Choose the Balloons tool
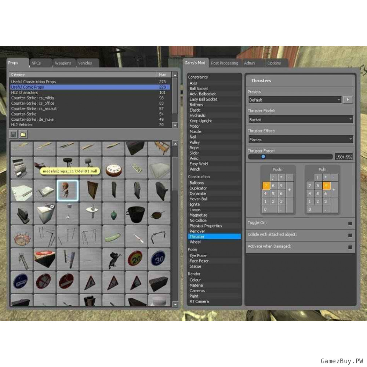Image resolution: width=367 pixels, height=367 pixels. (x=214, y=183)
